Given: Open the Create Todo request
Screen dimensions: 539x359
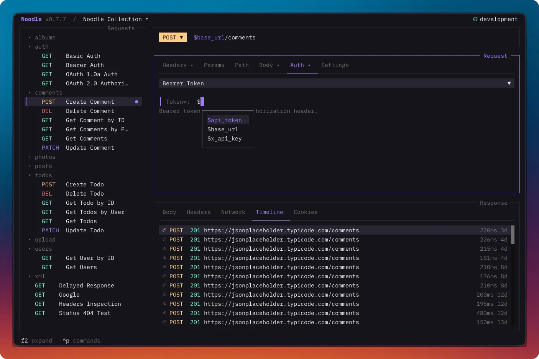Looking at the screenshot, I should (x=84, y=184).
